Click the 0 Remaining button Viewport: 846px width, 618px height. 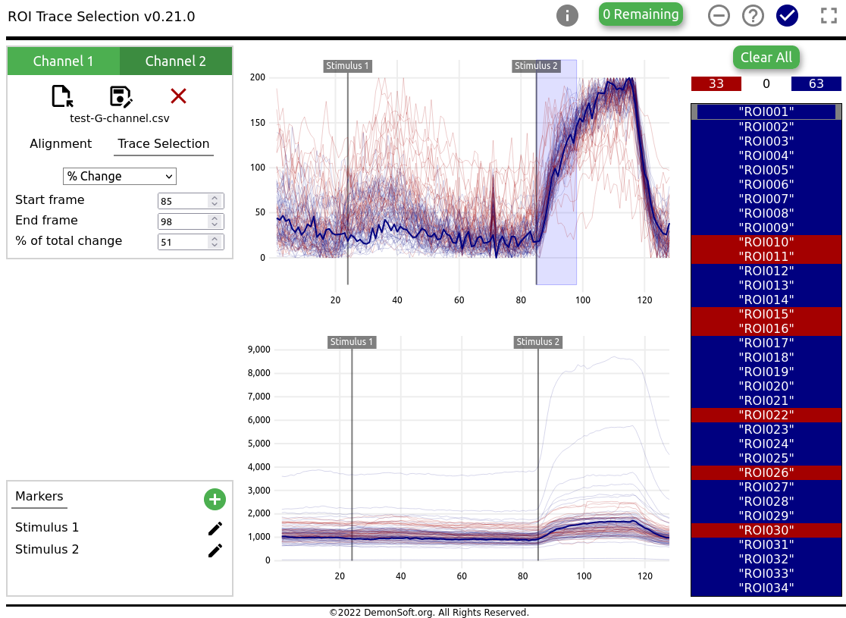641,14
